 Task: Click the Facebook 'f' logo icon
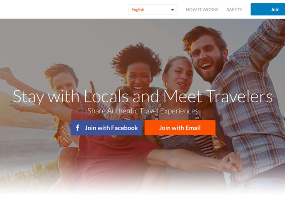(x=77, y=128)
